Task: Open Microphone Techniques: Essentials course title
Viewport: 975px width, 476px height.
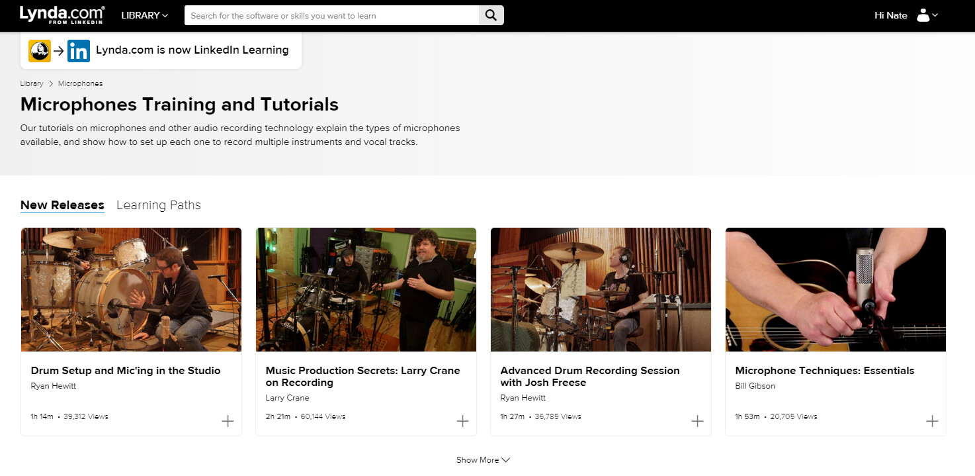Action: (x=824, y=371)
